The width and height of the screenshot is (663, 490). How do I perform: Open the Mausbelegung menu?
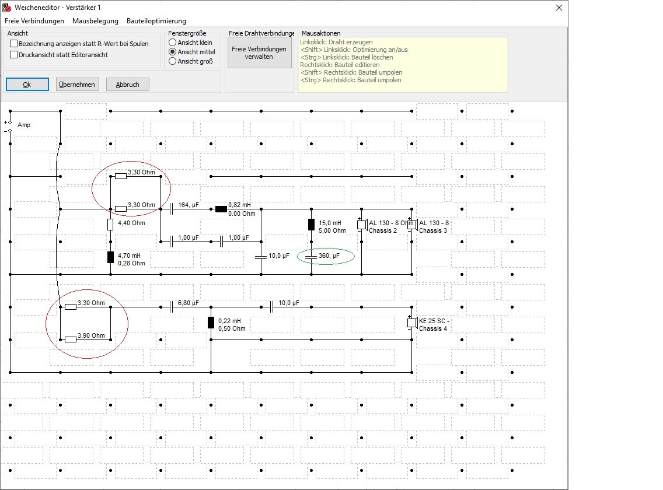(x=95, y=21)
